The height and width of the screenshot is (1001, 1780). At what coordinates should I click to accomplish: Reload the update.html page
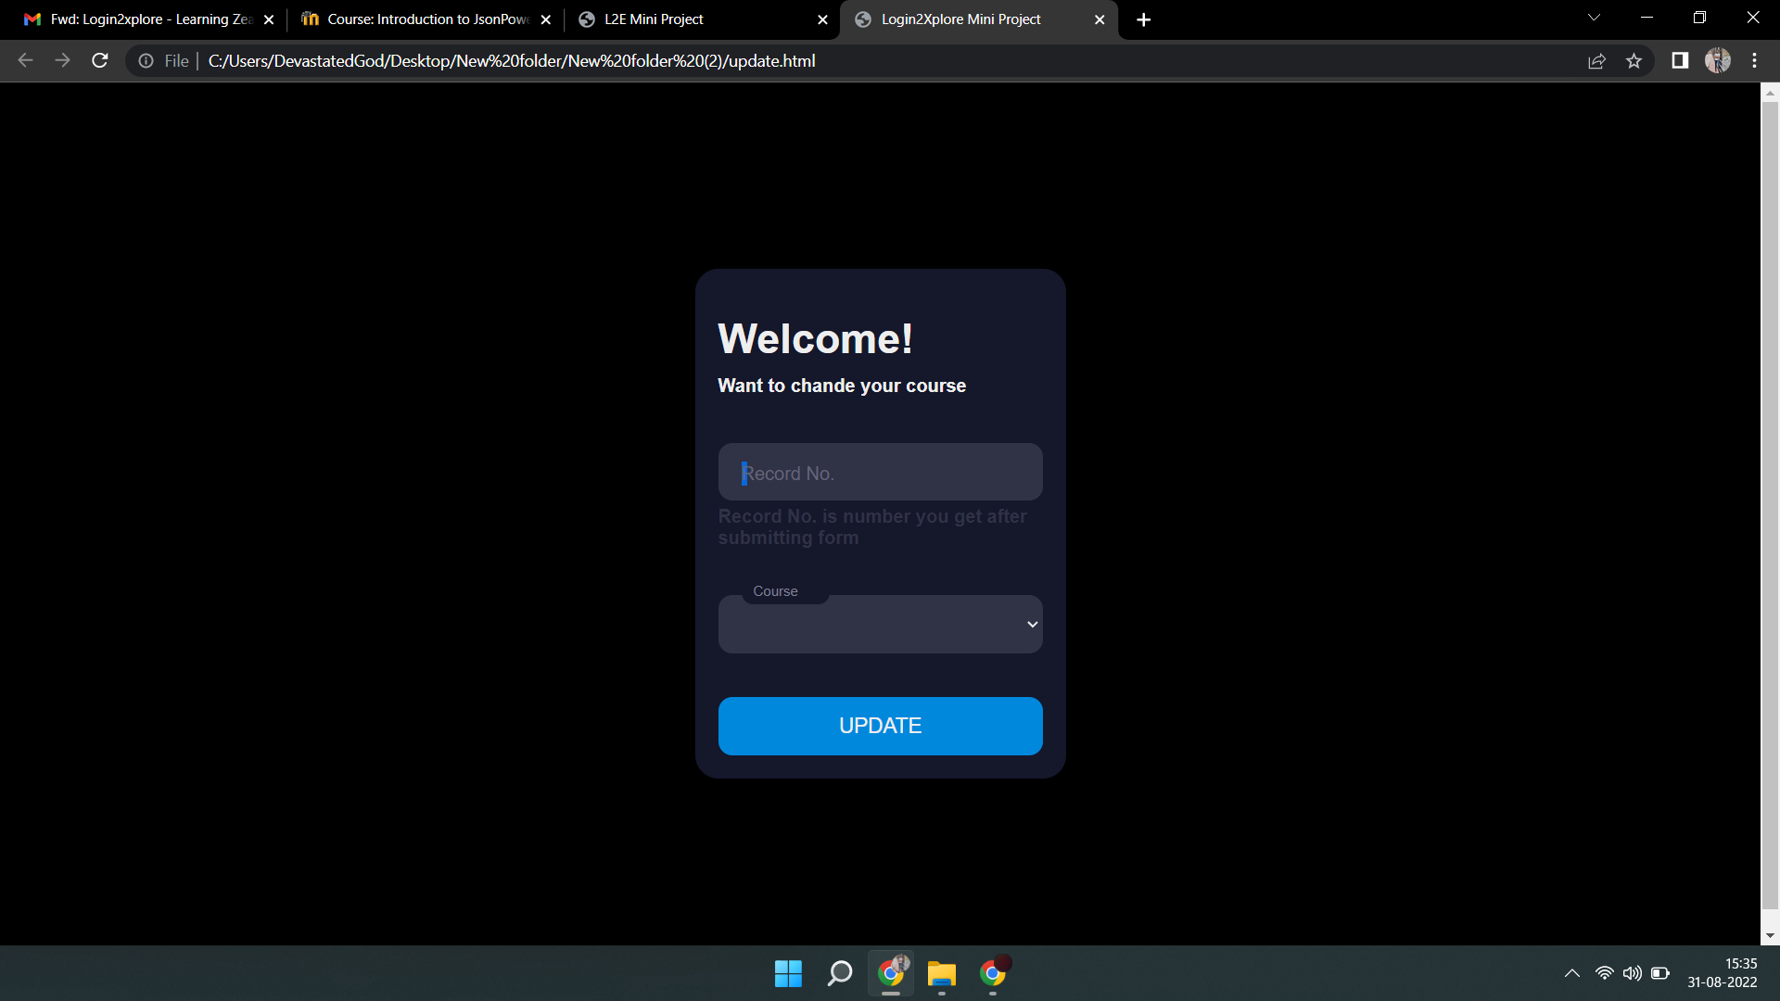(x=99, y=60)
